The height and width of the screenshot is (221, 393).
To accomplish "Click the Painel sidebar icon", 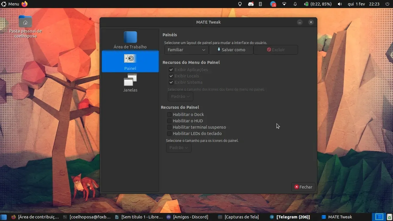I will (x=130, y=59).
